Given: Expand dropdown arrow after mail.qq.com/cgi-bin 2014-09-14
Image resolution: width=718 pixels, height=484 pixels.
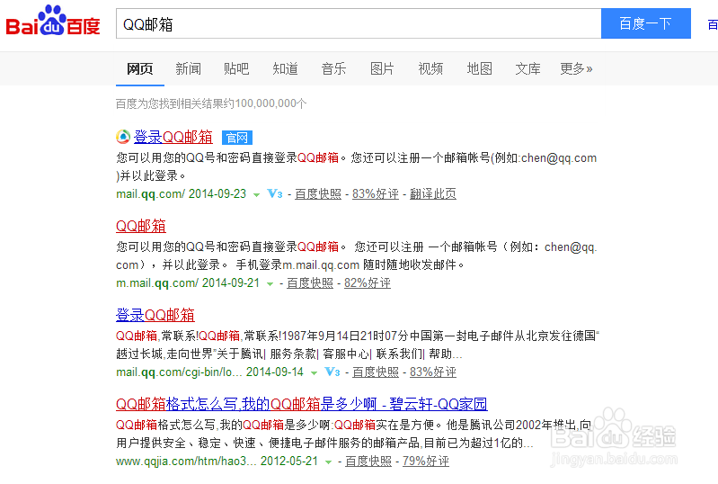Looking at the screenshot, I should tap(314, 372).
